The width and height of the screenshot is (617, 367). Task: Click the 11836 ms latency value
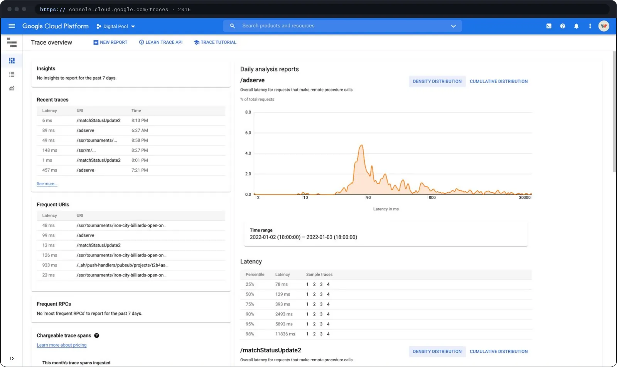(285, 334)
